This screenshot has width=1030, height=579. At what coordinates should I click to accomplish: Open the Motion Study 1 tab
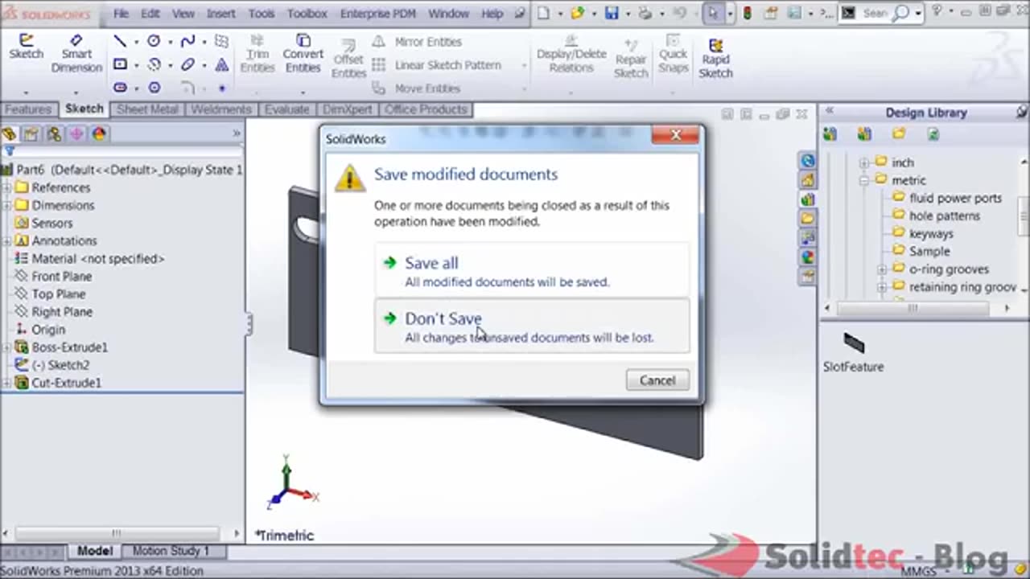point(171,551)
